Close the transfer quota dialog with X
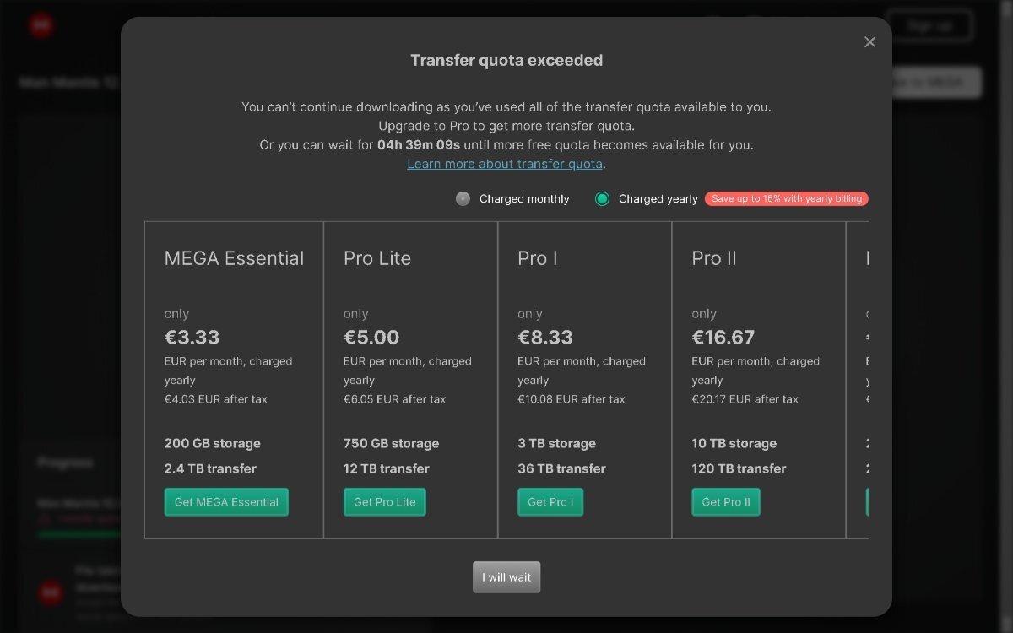The image size is (1013, 633). pyautogui.click(x=870, y=42)
